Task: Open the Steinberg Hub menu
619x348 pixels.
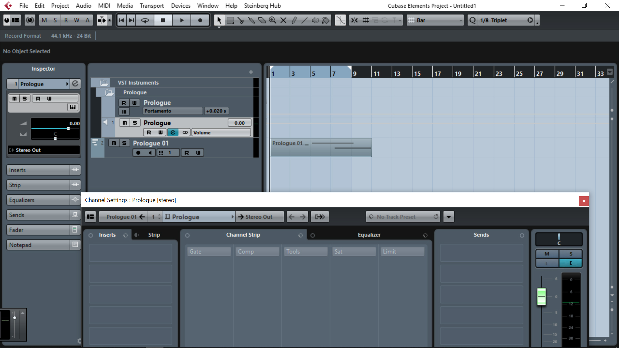Action: 262,5
